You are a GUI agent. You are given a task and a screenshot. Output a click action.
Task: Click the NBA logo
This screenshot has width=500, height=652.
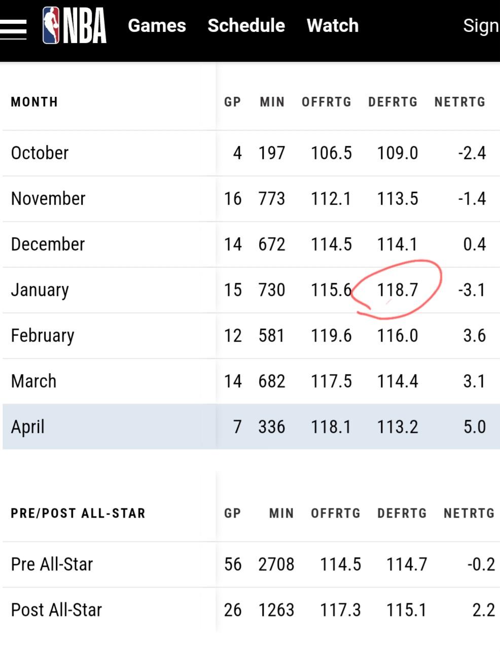point(75,25)
